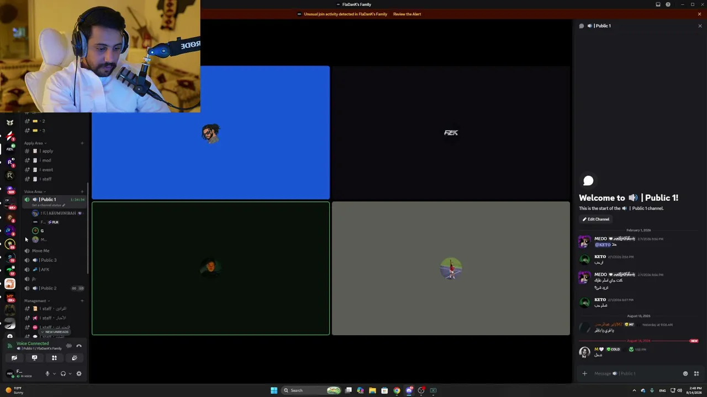The width and height of the screenshot is (707, 397).
Task: Collapse the Management category
Action: [36, 301]
